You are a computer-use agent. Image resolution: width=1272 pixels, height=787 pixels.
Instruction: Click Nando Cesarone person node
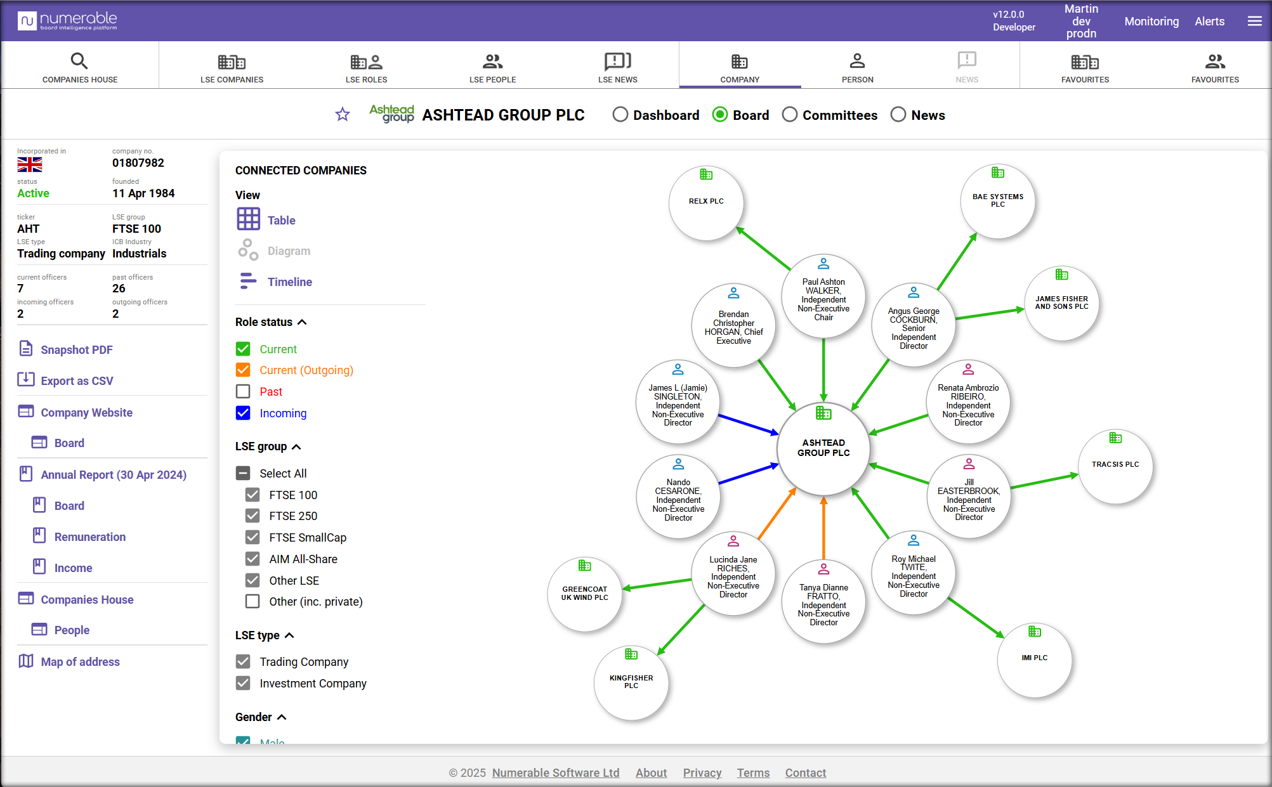[x=678, y=497]
